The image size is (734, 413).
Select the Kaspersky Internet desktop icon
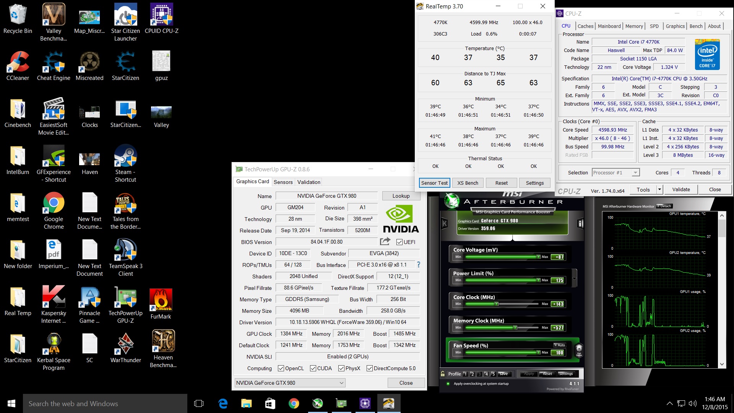(x=54, y=305)
